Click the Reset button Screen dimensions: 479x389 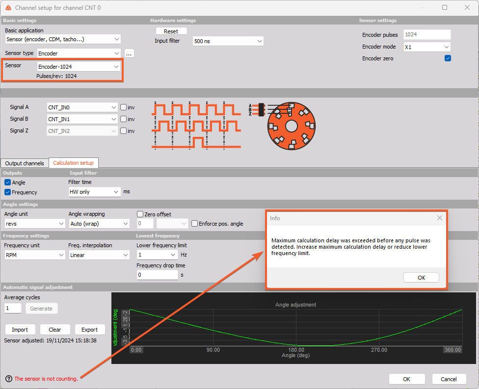171,31
